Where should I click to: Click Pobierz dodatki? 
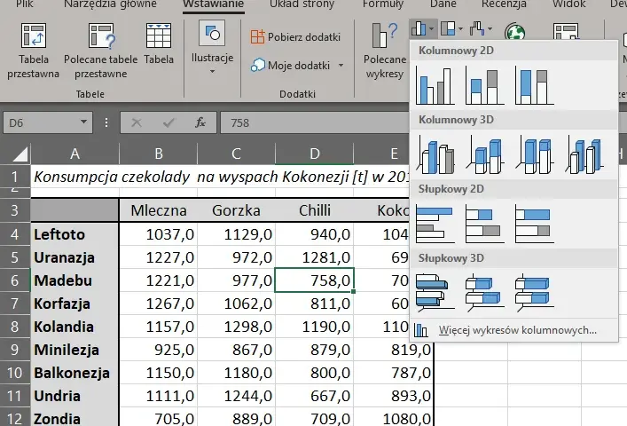tap(295, 36)
